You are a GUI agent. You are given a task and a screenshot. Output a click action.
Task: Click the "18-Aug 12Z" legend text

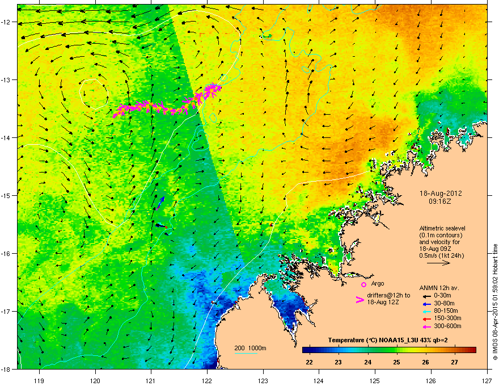(x=383, y=302)
